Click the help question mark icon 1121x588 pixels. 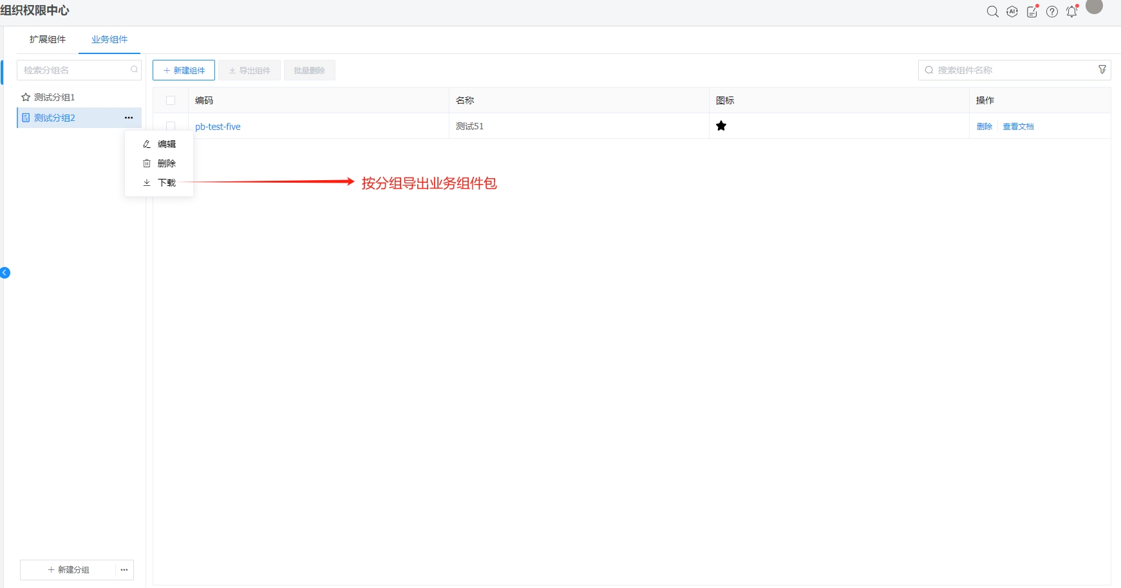coord(1052,12)
